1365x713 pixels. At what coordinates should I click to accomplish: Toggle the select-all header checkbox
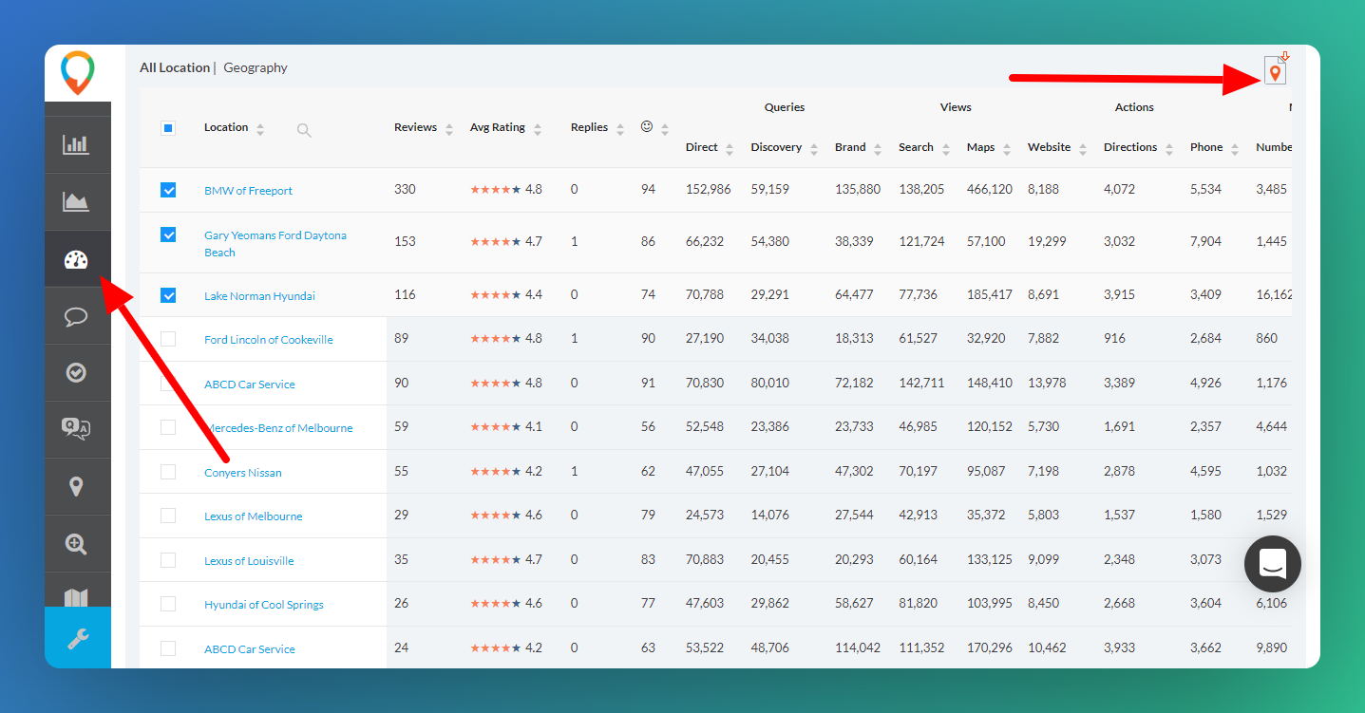(168, 128)
